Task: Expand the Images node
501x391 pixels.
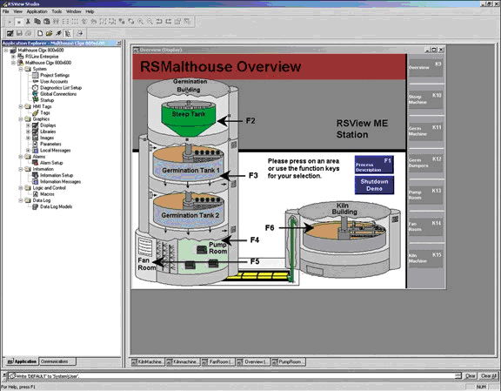Action: (x=28, y=138)
